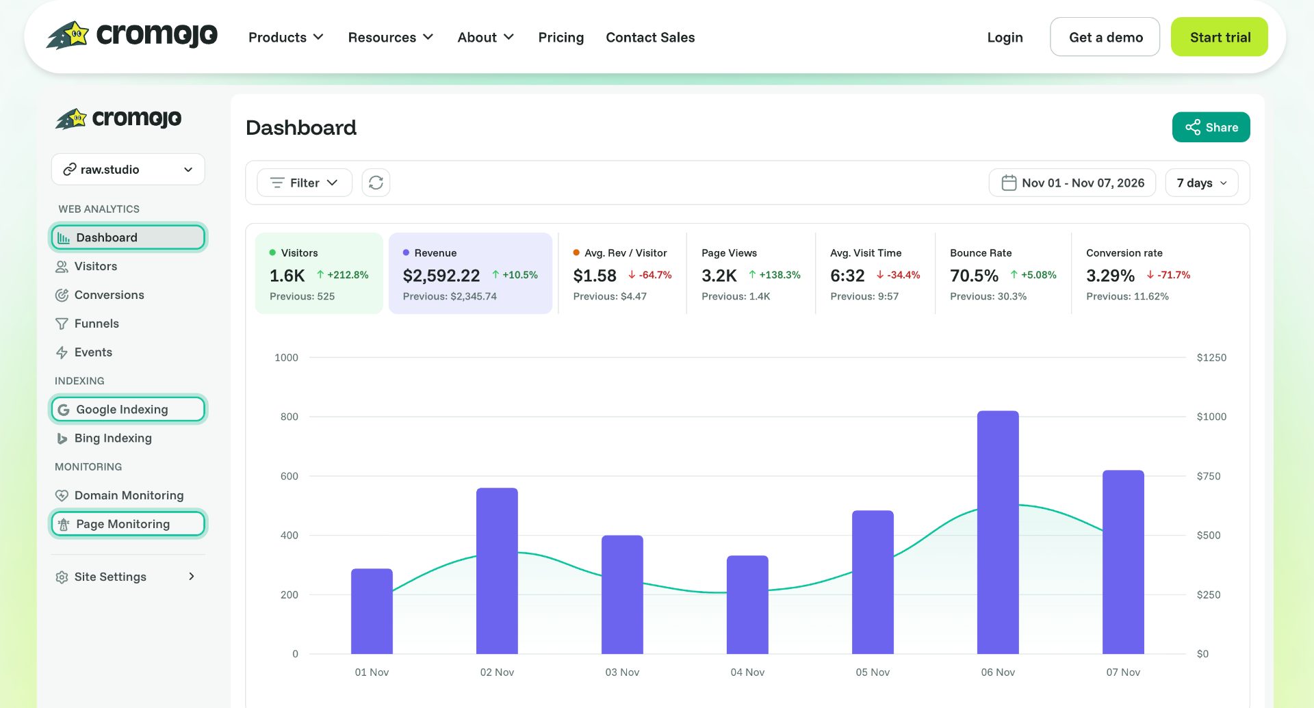Screen dimensions: 1314x708
Task: Toggle the Visitors metric card
Action: click(x=319, y=274)
